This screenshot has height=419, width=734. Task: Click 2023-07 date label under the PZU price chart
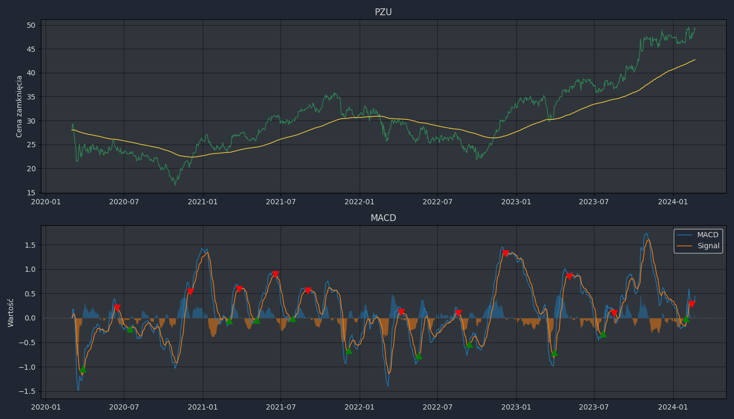click(594, 202)
